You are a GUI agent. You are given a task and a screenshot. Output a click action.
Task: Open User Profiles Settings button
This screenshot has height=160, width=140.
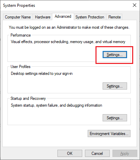point(115,86)
